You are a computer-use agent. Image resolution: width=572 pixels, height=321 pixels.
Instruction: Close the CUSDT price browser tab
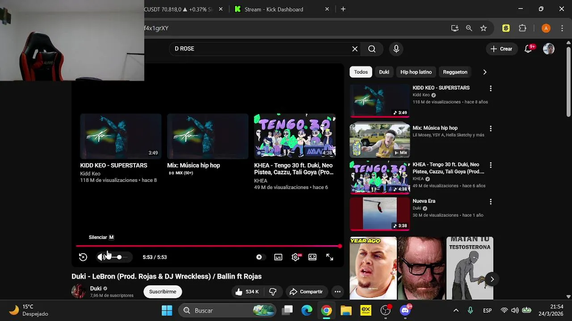(x=221, y=9)
